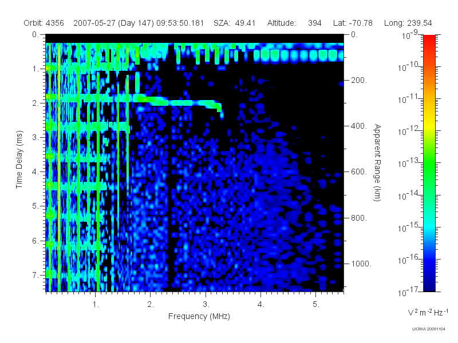Click the '10^-14' color bar tick label
This screenshot has width=458, height=343.
coord(409,195)
